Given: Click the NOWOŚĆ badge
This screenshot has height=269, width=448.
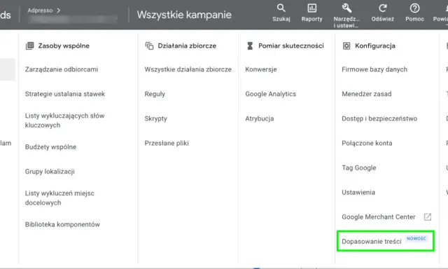Looking at the screenshot, I should 416,238.
